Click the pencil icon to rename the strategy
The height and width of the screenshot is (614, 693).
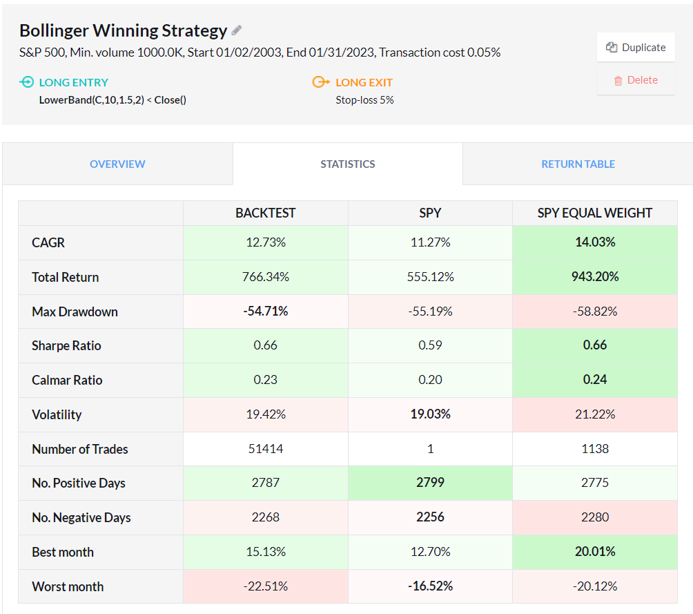(x=237, y=30)
